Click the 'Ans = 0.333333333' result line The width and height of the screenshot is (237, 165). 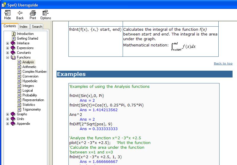tap(99, 129)
